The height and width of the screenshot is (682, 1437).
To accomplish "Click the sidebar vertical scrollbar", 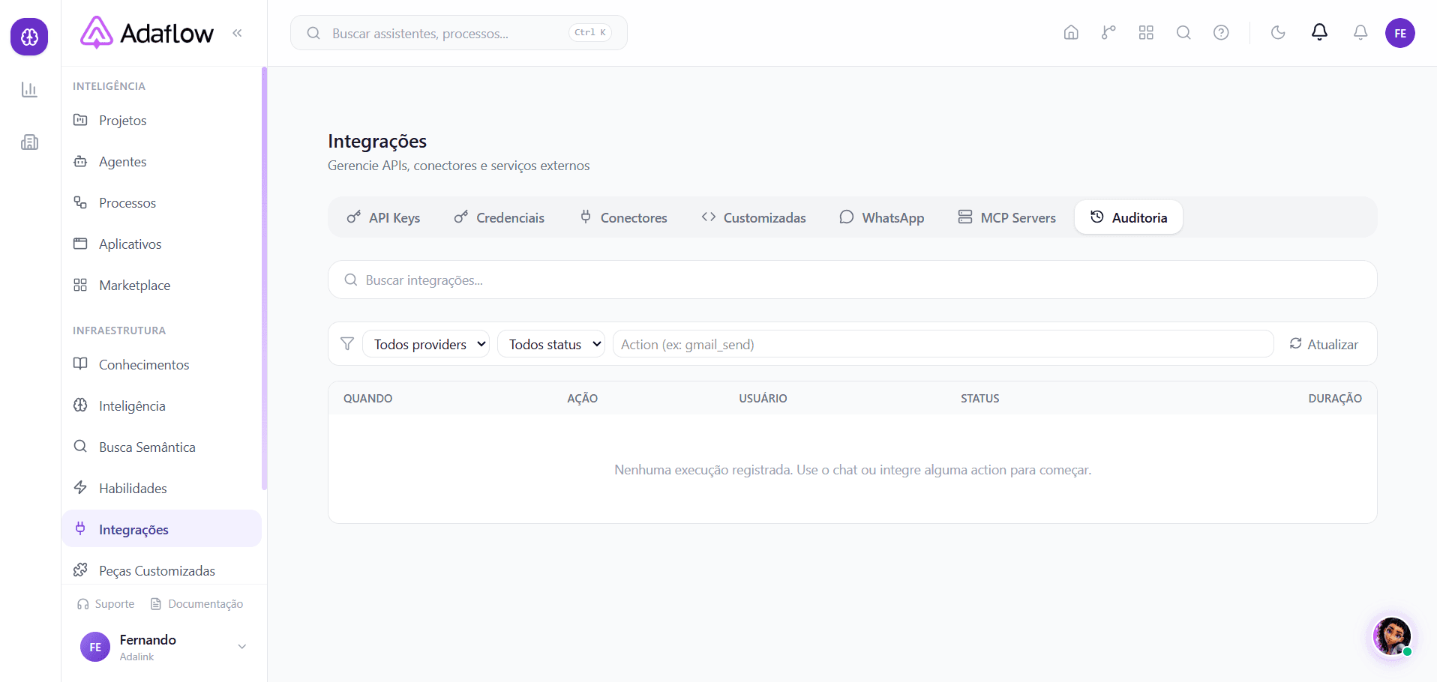I will point(264,278).
